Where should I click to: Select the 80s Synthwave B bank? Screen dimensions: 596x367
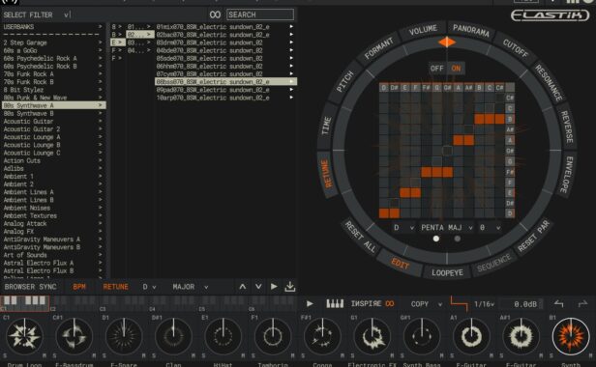coord(53,113)
